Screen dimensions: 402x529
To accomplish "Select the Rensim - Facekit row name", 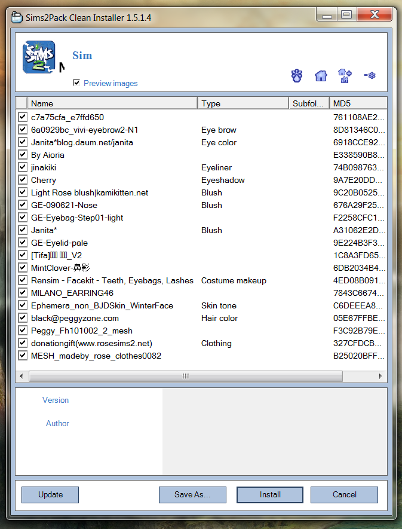I will click(112, 280).
